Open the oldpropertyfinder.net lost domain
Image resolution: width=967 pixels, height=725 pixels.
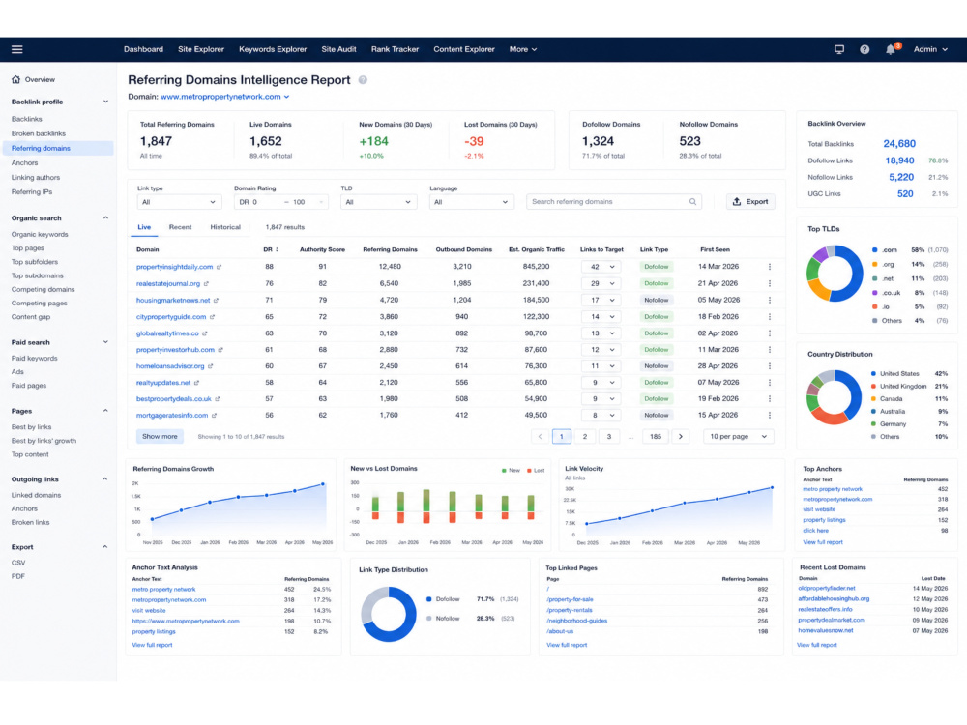click(x=827, y=588)
